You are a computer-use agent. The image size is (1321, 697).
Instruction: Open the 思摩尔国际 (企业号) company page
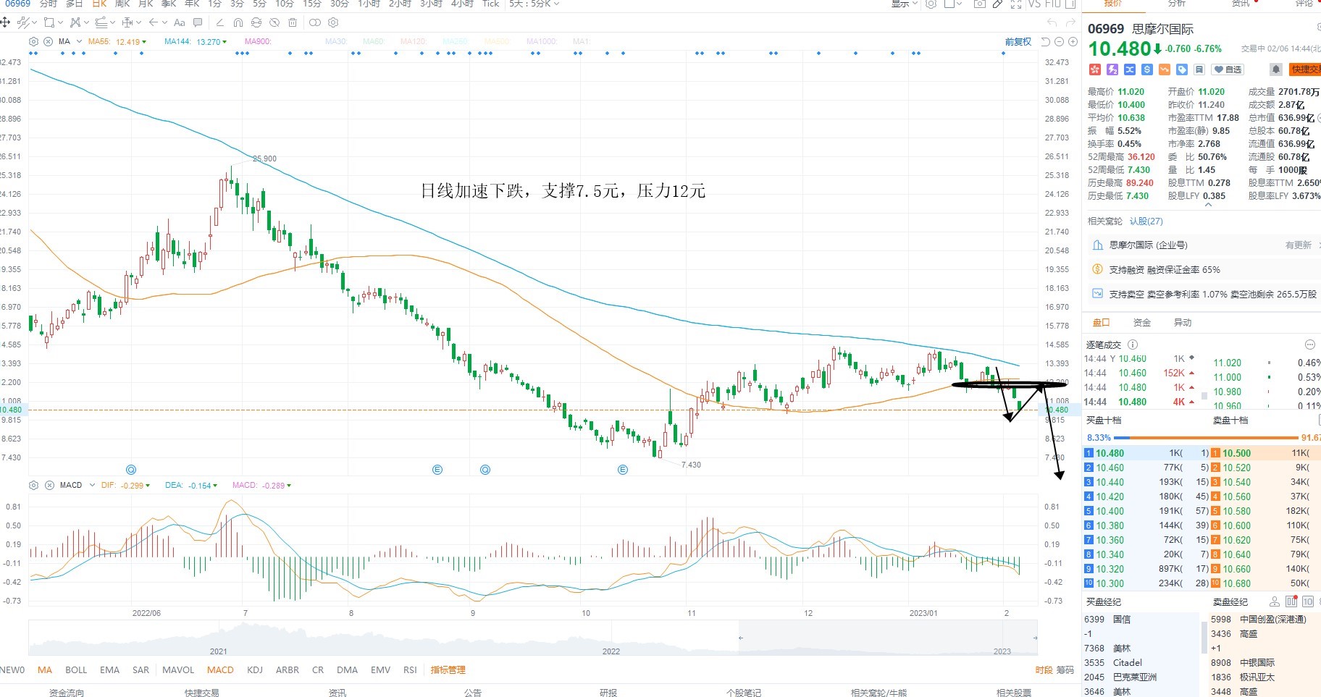point(1149,245)
